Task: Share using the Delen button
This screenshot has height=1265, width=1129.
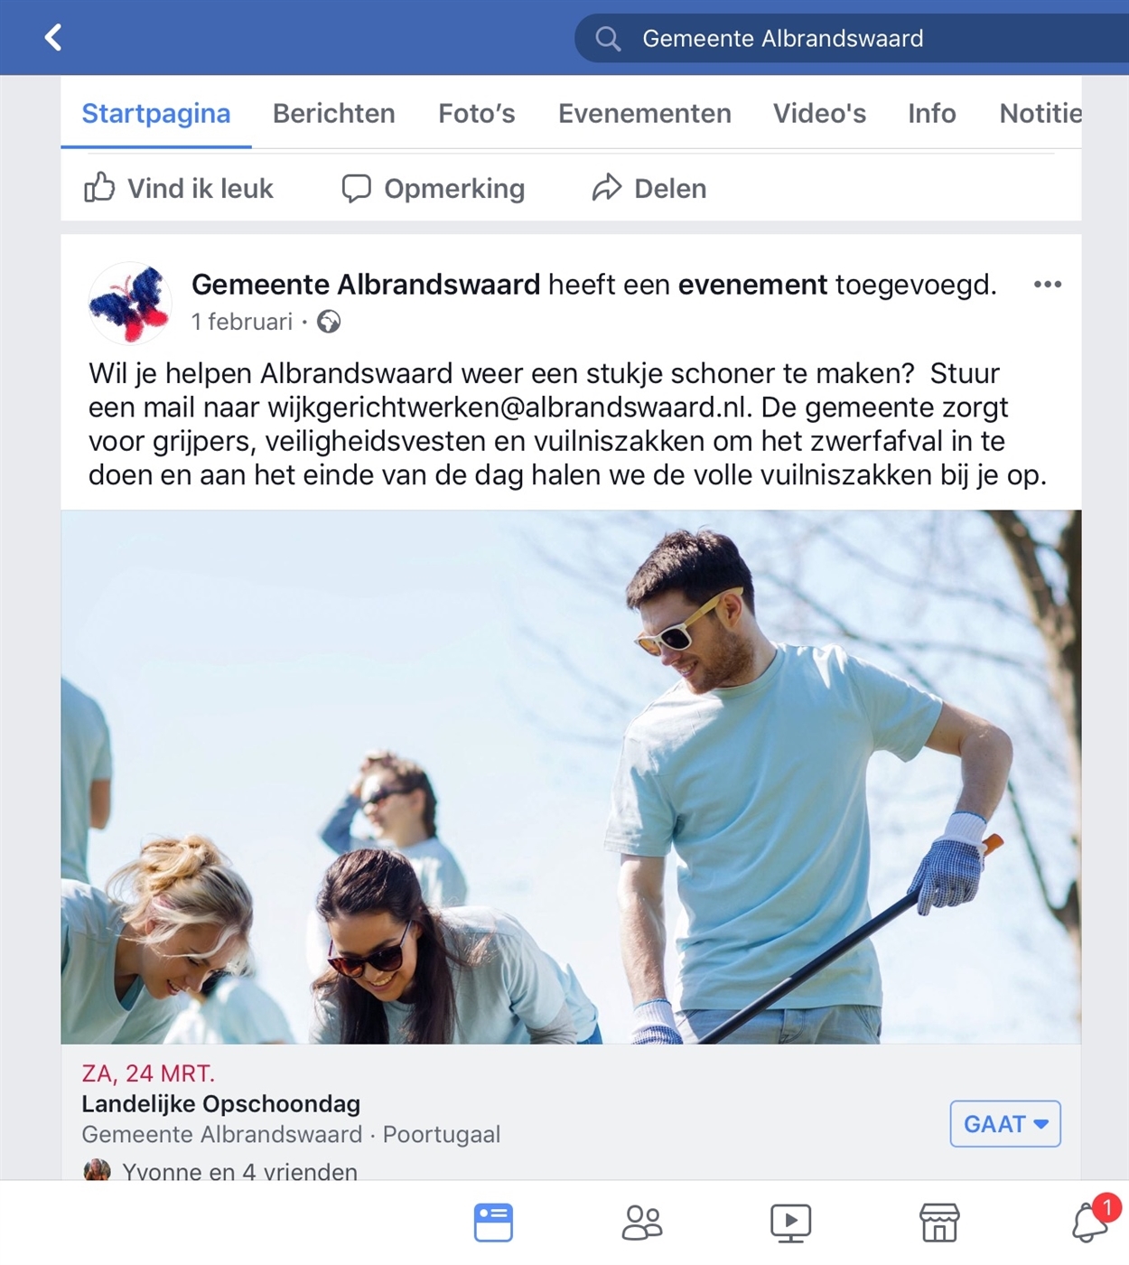Action: (x=649, y=188)
